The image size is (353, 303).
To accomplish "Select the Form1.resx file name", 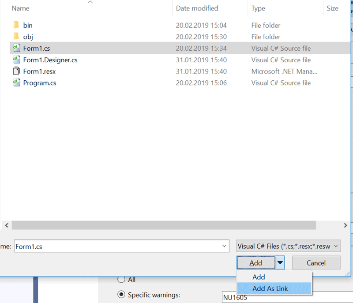I will pos(39,71).
